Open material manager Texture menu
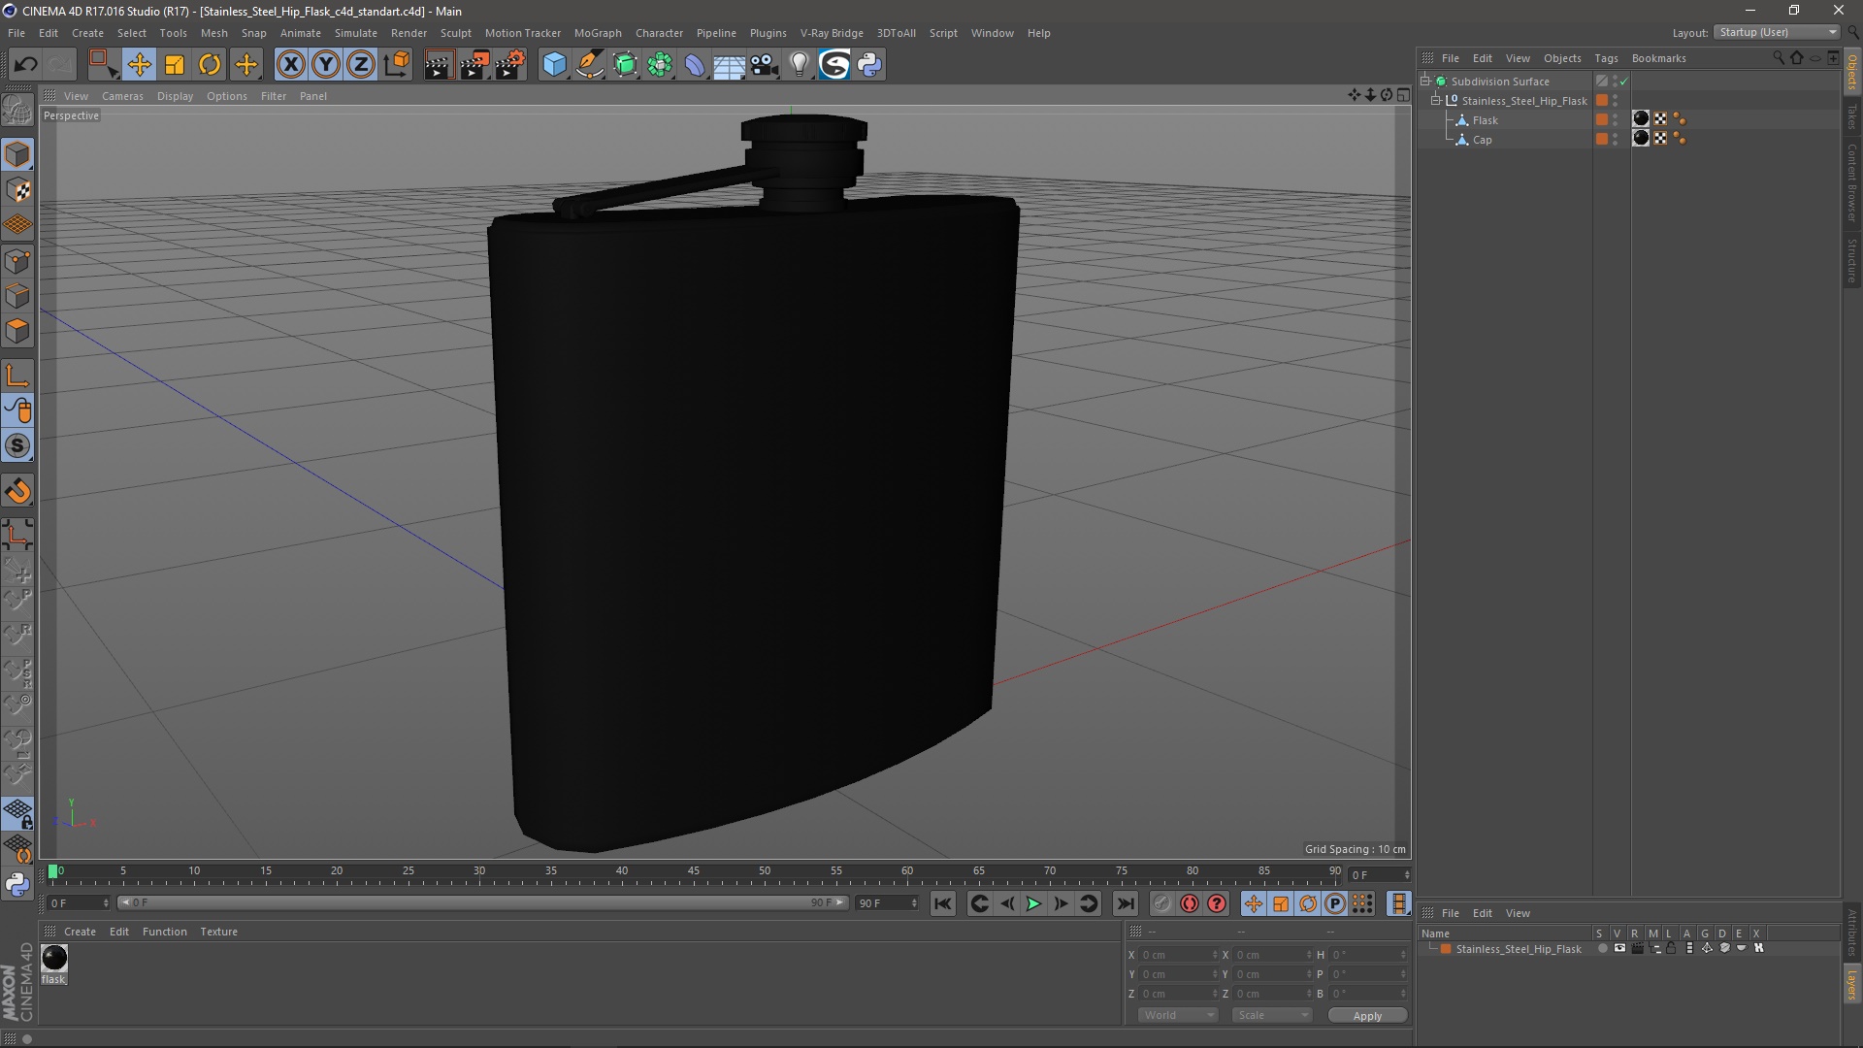This screenshot has width=1863, height=1048. (x=218, y=932)
